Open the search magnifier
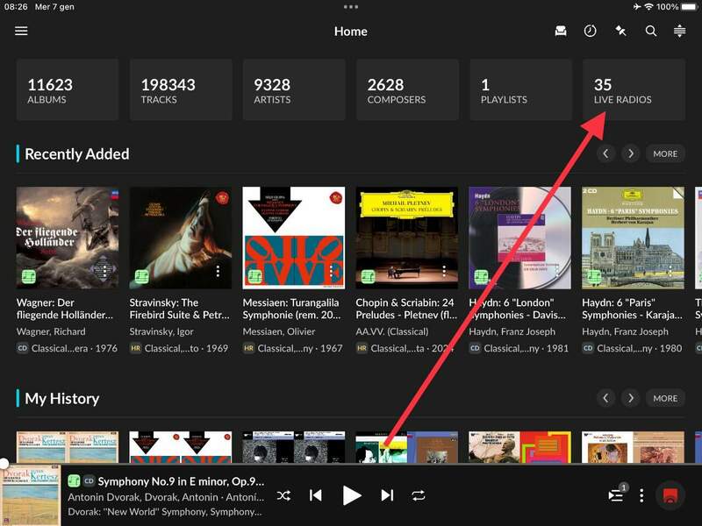Image resolution: width=702 pixels, height=526 pixels. 651,31
